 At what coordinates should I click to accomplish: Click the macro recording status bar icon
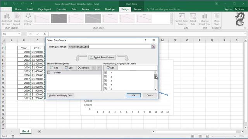click(x=13, y=136)
